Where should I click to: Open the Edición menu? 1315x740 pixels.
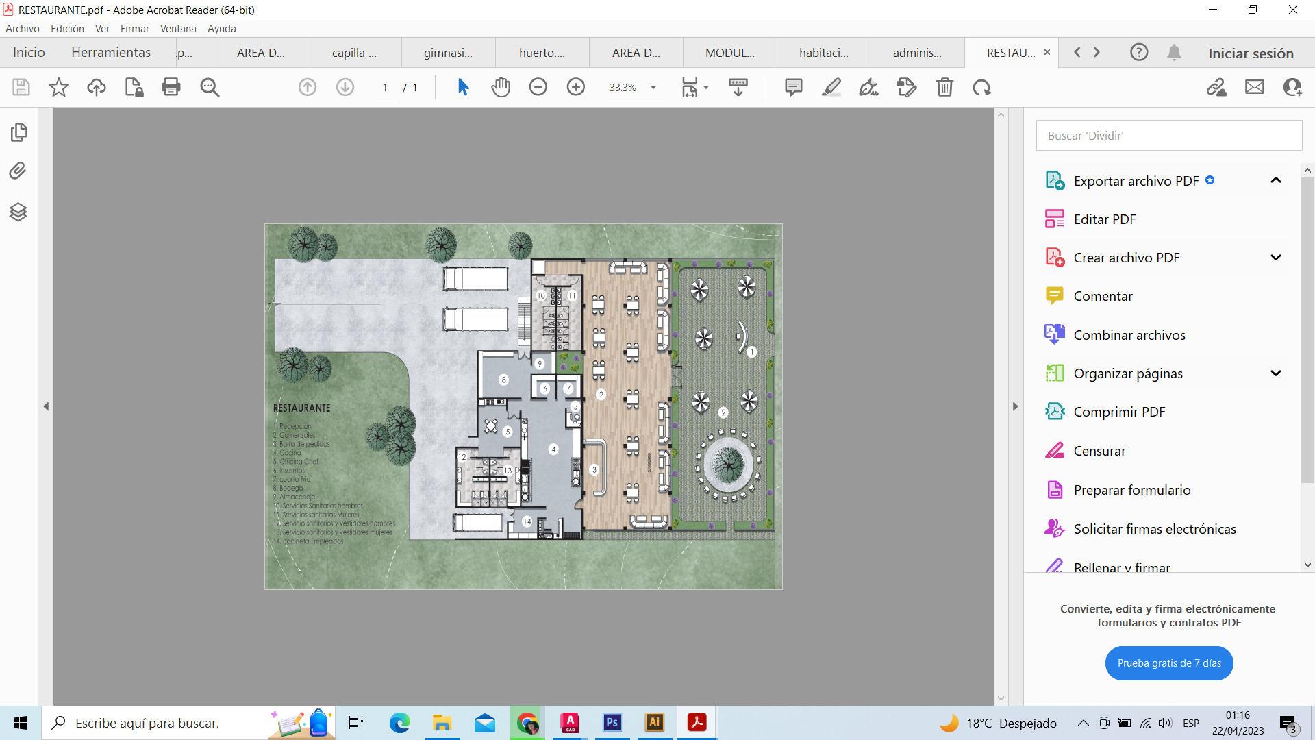[x=67, y=29]
